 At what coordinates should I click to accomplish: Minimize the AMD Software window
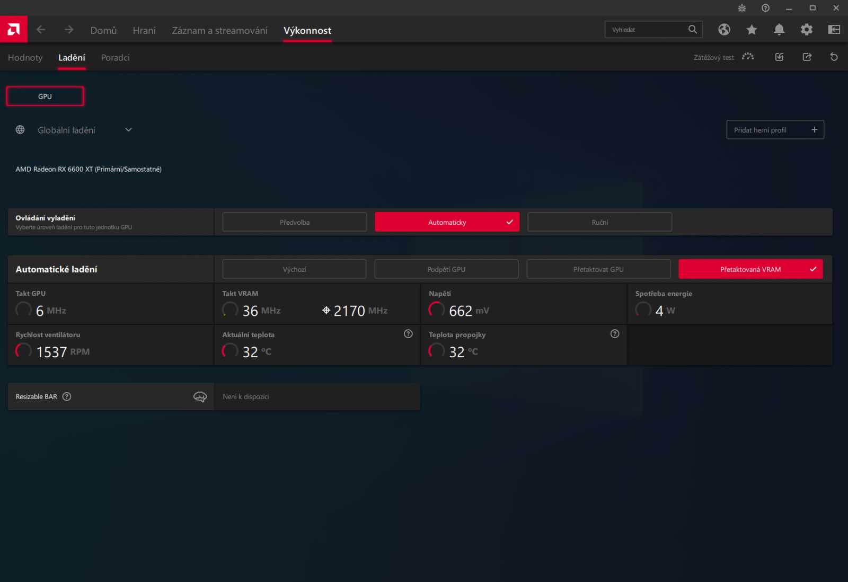coord(789,8)
